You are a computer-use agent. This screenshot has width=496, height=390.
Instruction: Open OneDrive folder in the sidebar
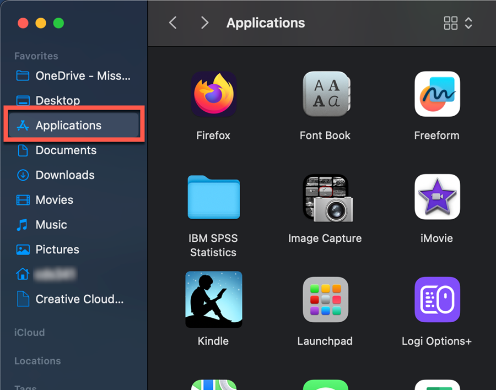pyautogui.click(x=73, y=76)
